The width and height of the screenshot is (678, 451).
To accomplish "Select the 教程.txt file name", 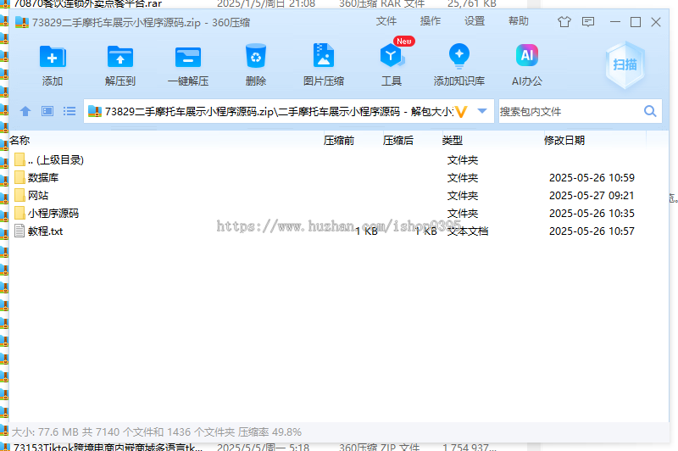I will [x=46, y=231].
